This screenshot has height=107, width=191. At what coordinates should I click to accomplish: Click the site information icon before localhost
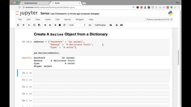24,7
